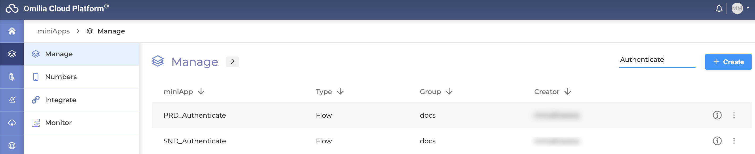
Task: Open the Monitor menu item
Action: (58, 123)
